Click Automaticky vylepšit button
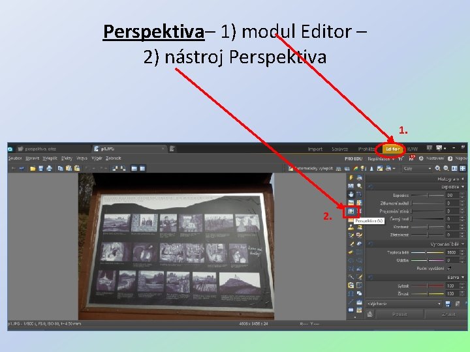Screen dimensions: 470x352 (x=310, y=169)
